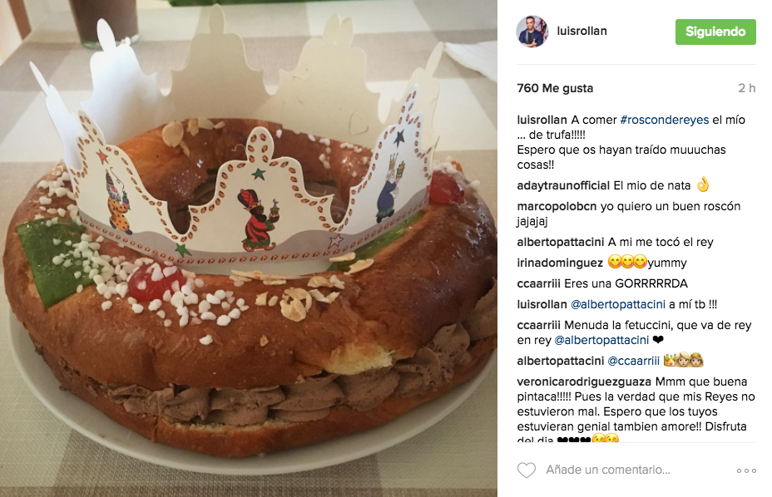Open luisrollan's profile picture avatar

pos(532,32)
